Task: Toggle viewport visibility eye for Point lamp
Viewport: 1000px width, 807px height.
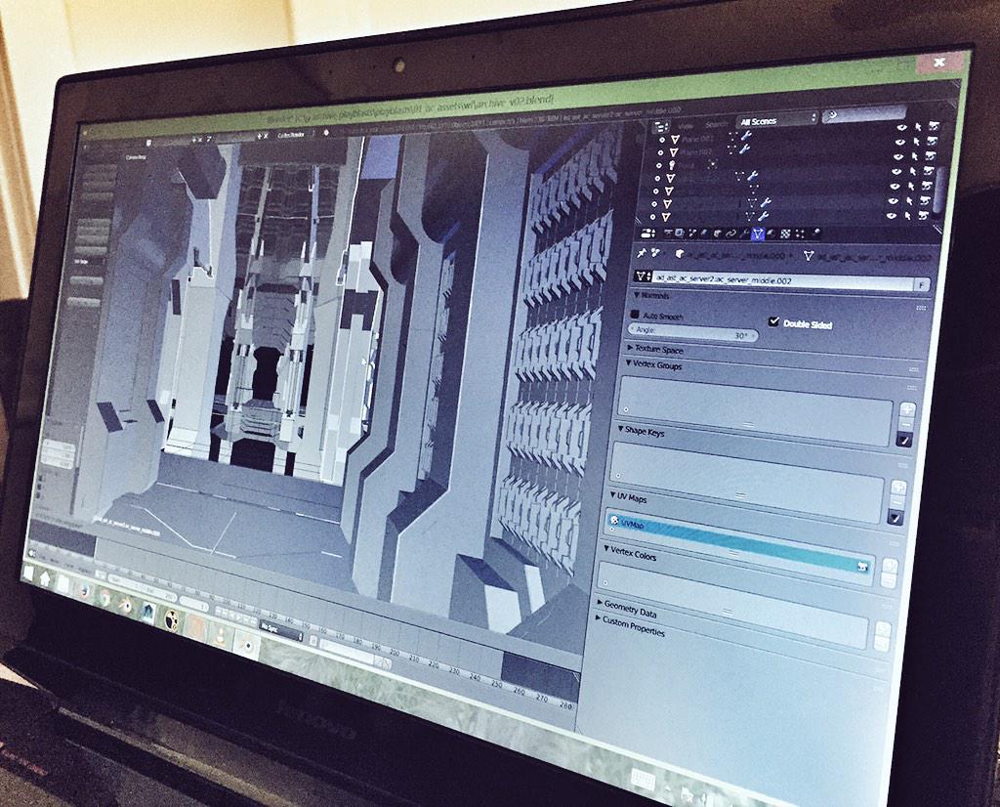Action: point(898,157)
